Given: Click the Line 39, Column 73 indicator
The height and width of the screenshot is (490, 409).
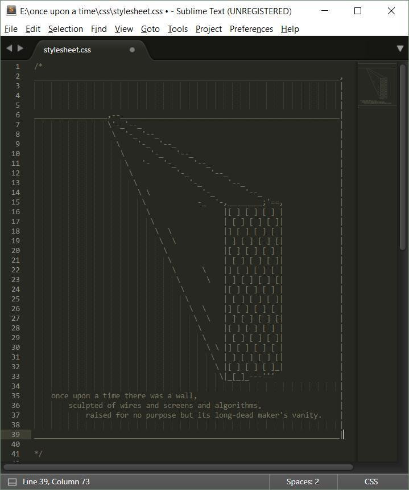Looking at the screenshot, I should pyautogui.click(x=56, y=481).
